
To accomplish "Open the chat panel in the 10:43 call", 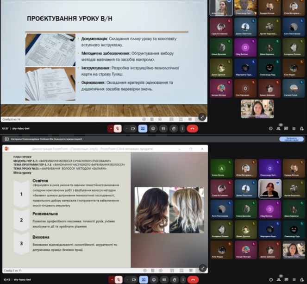I will [287, 280].
